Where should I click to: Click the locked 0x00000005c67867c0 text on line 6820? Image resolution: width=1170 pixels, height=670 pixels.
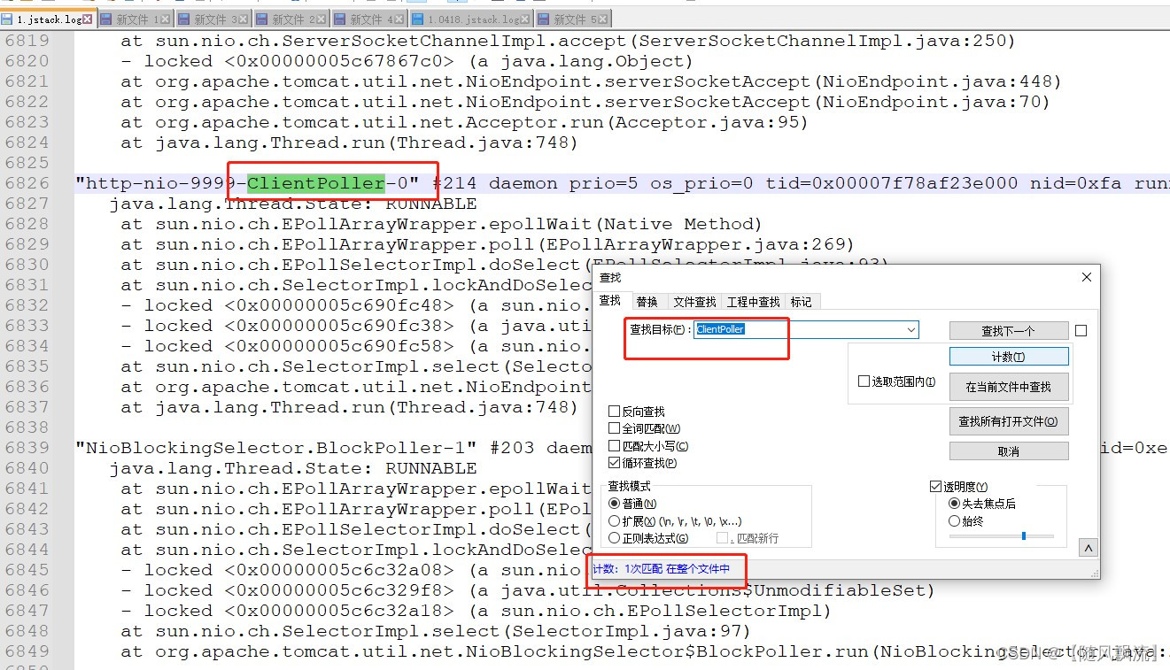click(298, 61)
